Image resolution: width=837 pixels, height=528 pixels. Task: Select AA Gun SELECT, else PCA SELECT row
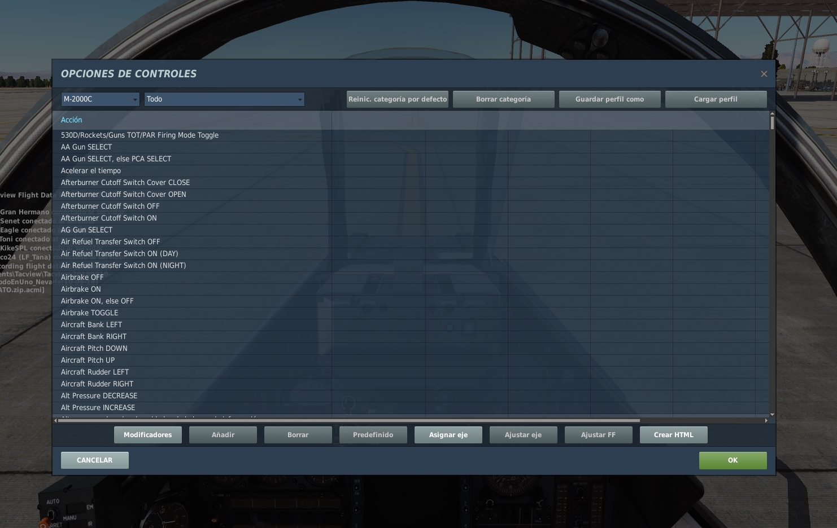411,159
